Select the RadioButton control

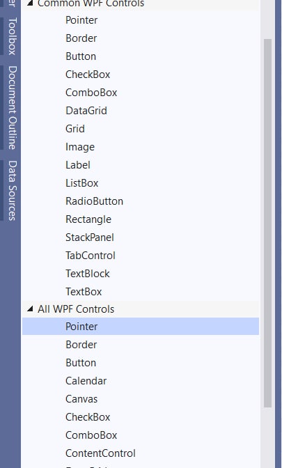click(x=94, y=201)
